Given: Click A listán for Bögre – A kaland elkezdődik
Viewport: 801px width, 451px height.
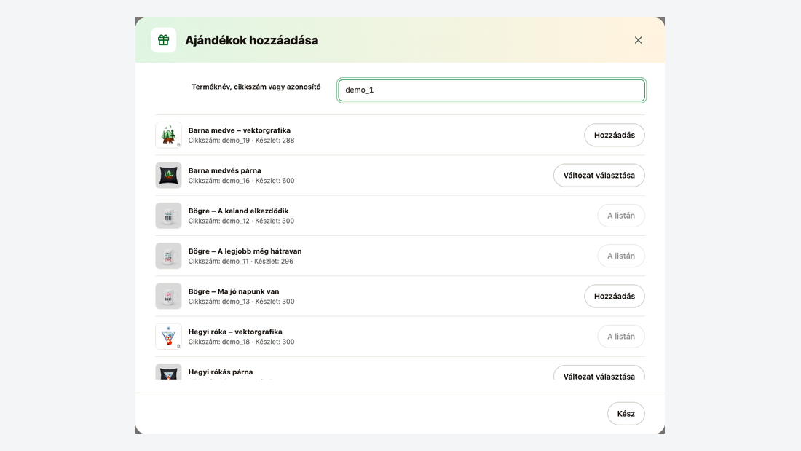Looking at the screenshot, I should pyautogui.click(x=620, y=216).
